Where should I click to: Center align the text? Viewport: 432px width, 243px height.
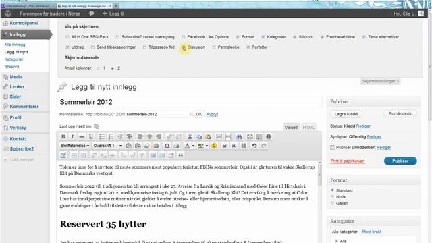tap(149, 136)
